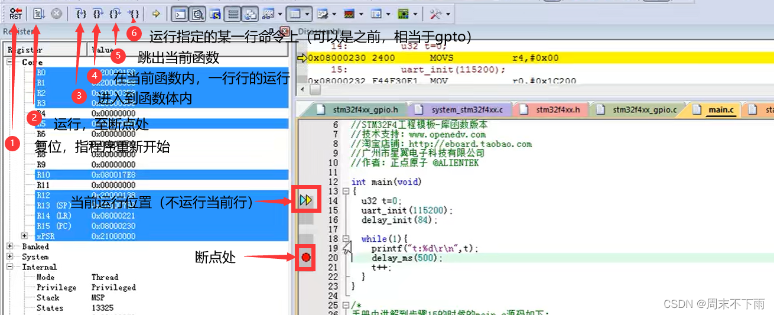Click the Toolbox wrench icon
The height and width of the screenshot is (315, 774).
[x=436, y=13]
